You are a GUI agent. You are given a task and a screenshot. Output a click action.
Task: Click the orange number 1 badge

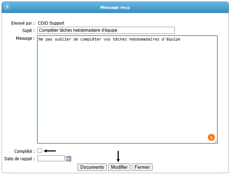point(211,137)
